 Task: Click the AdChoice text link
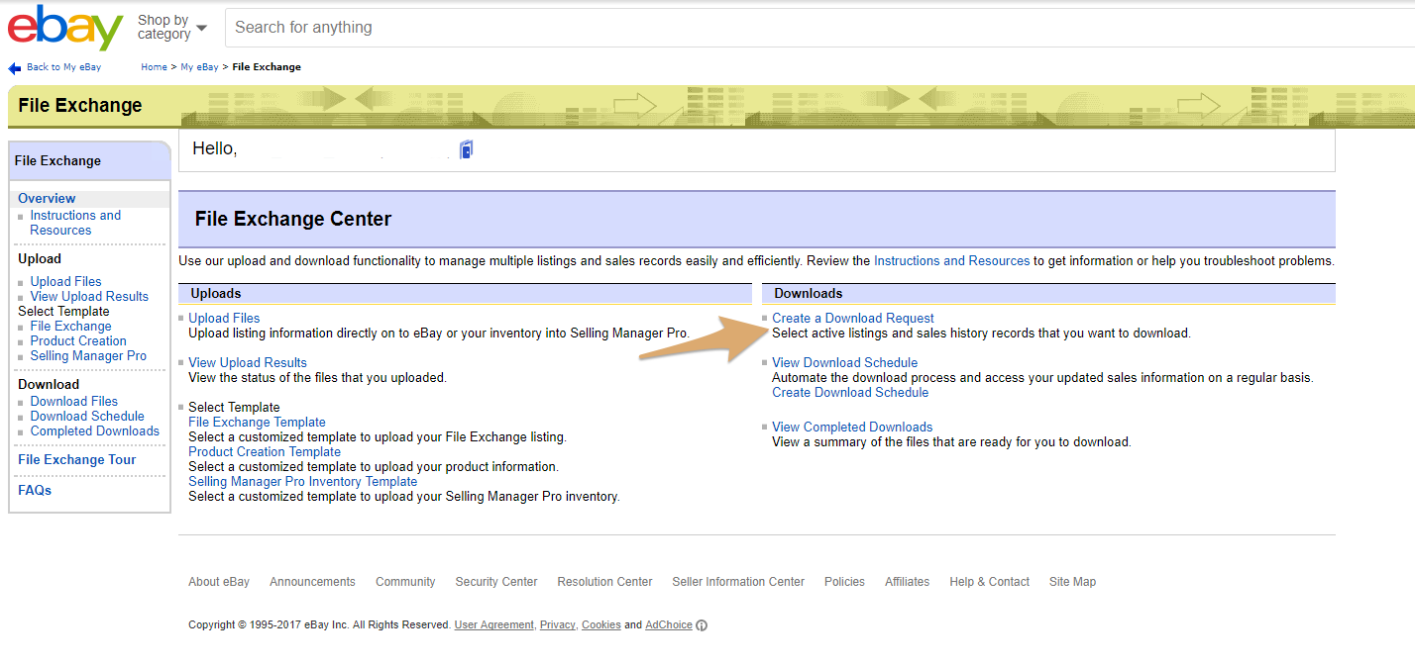669,625
